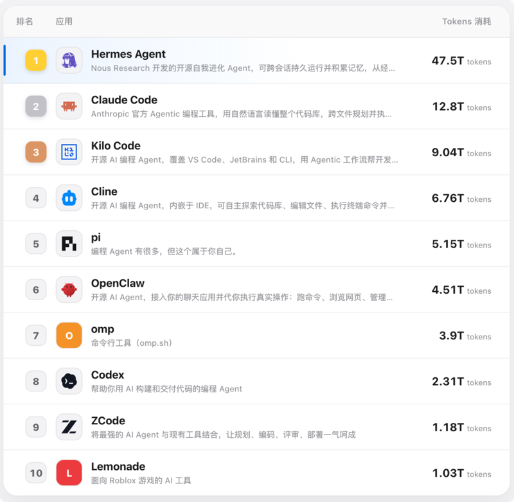The image size is (514, 502).
Task: Select the omp app name
Action: [103, 329]
